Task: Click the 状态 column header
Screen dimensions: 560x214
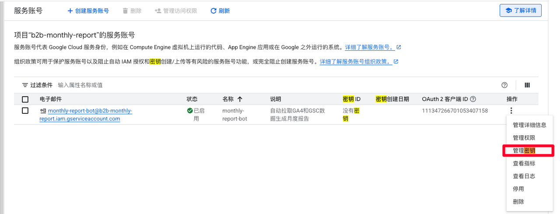Action: click(x=192, y=99)
